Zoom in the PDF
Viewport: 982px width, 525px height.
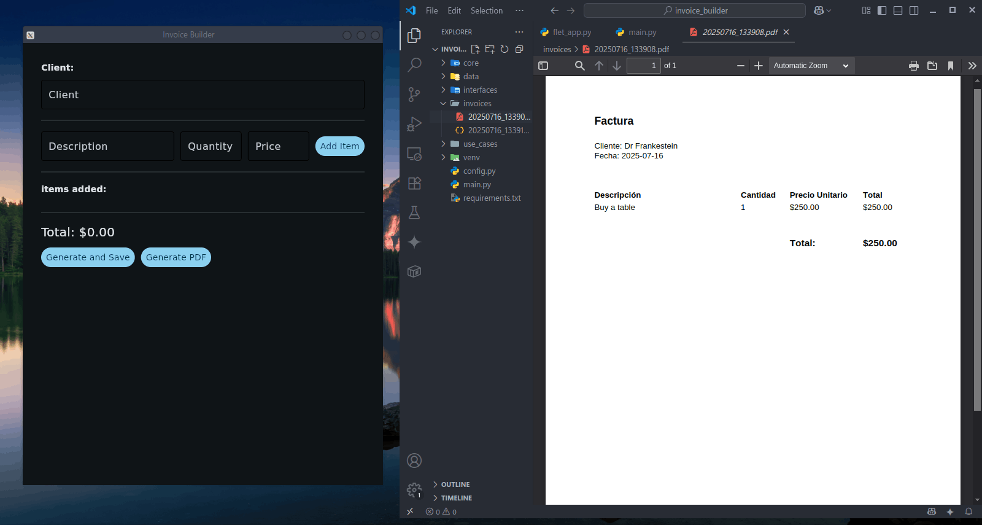tap(759, 66)
